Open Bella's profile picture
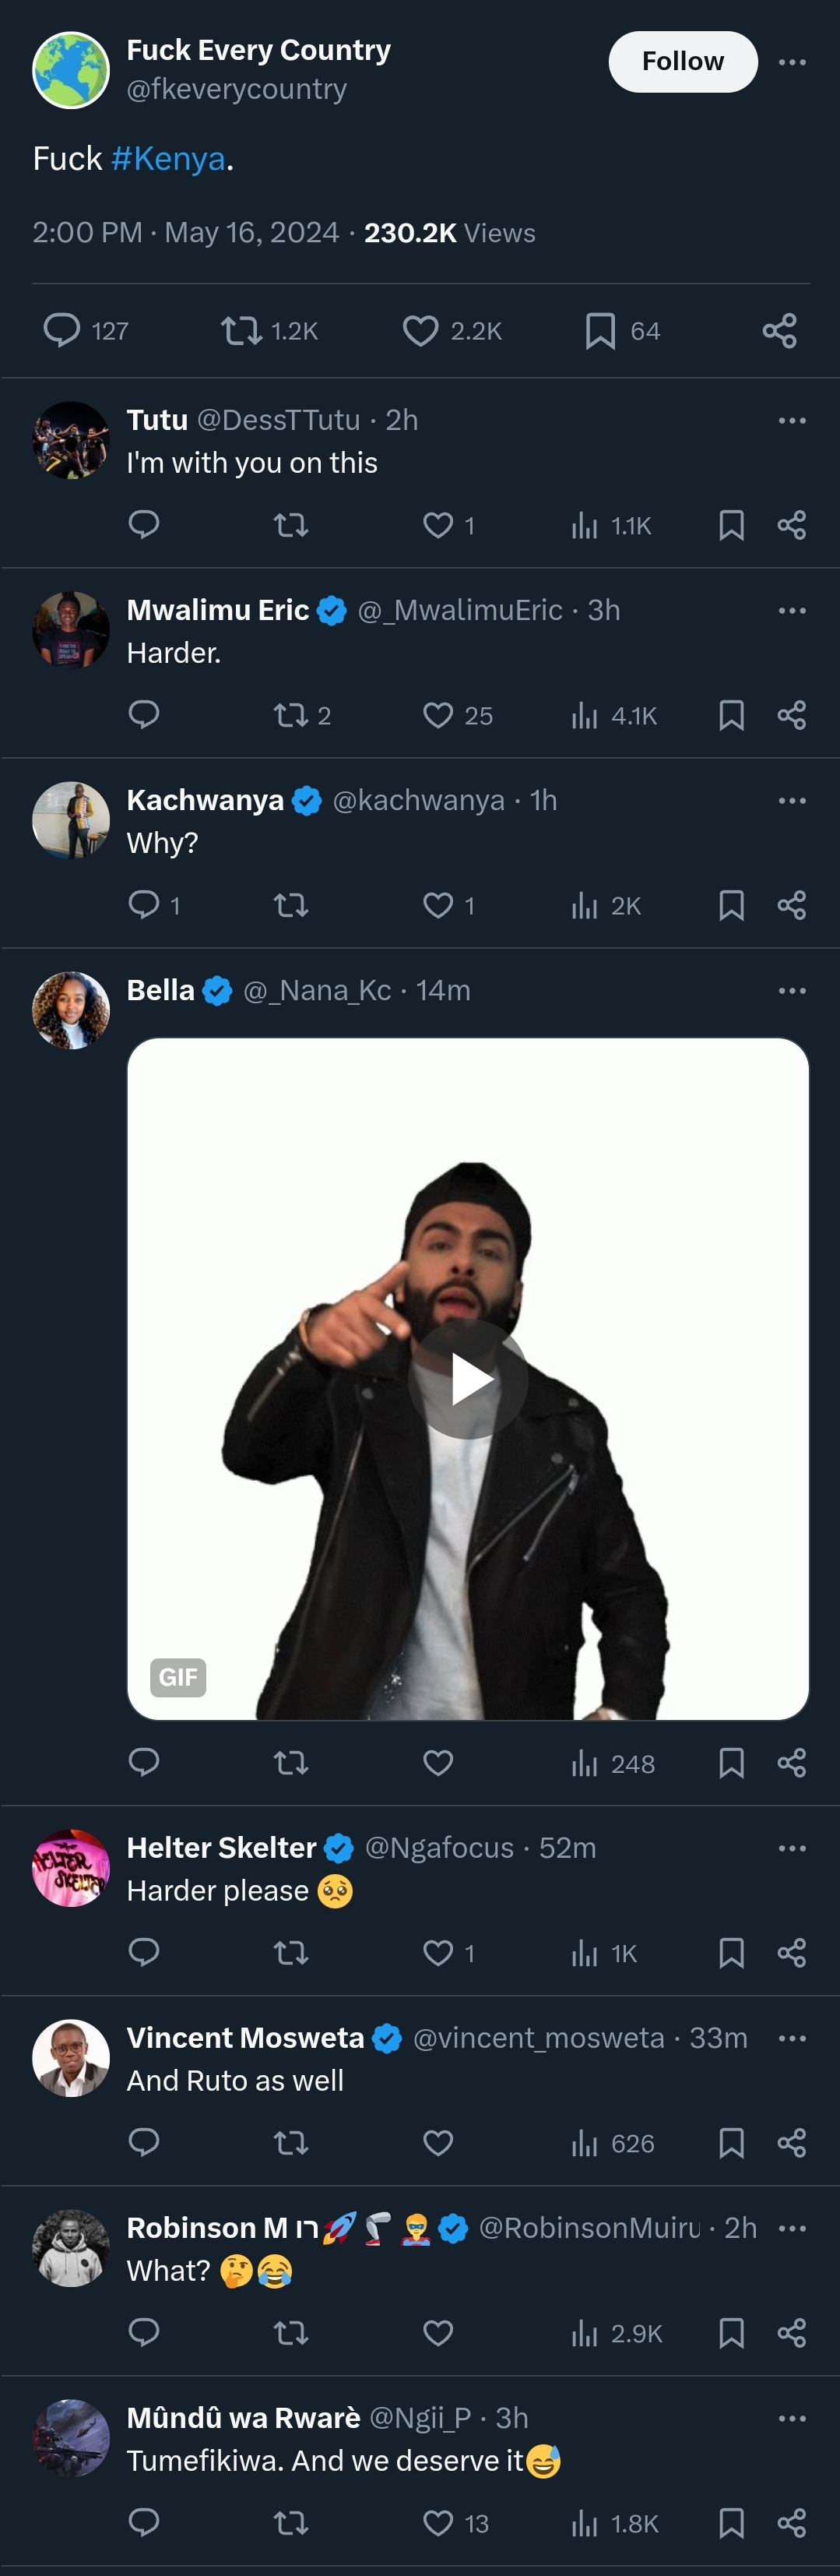 [71, 1010]
